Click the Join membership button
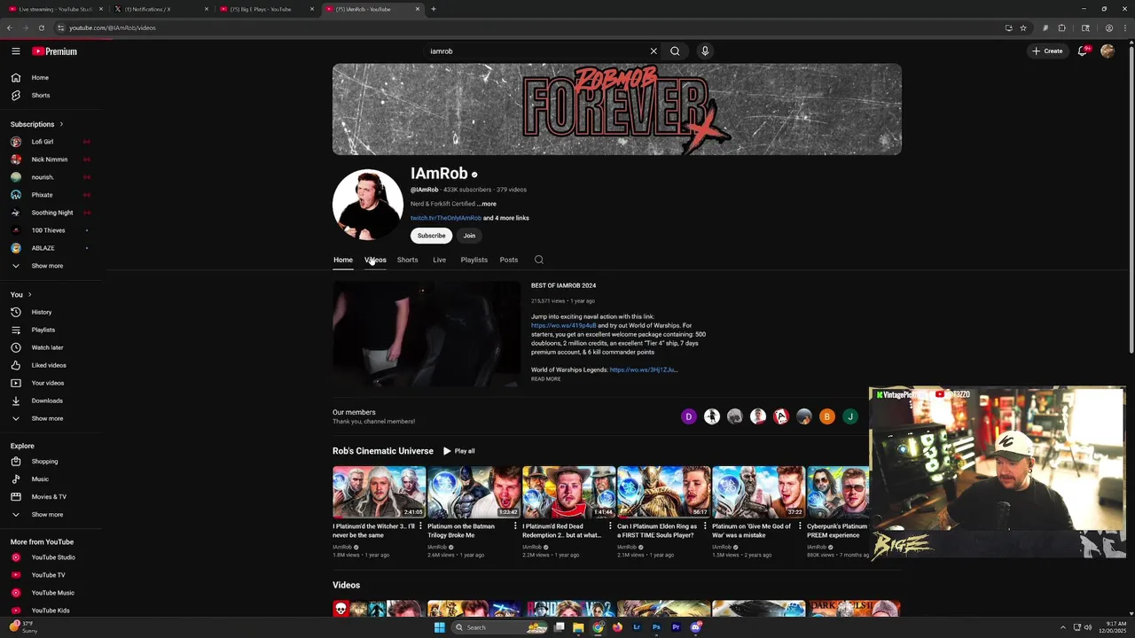 coord(469,236)
